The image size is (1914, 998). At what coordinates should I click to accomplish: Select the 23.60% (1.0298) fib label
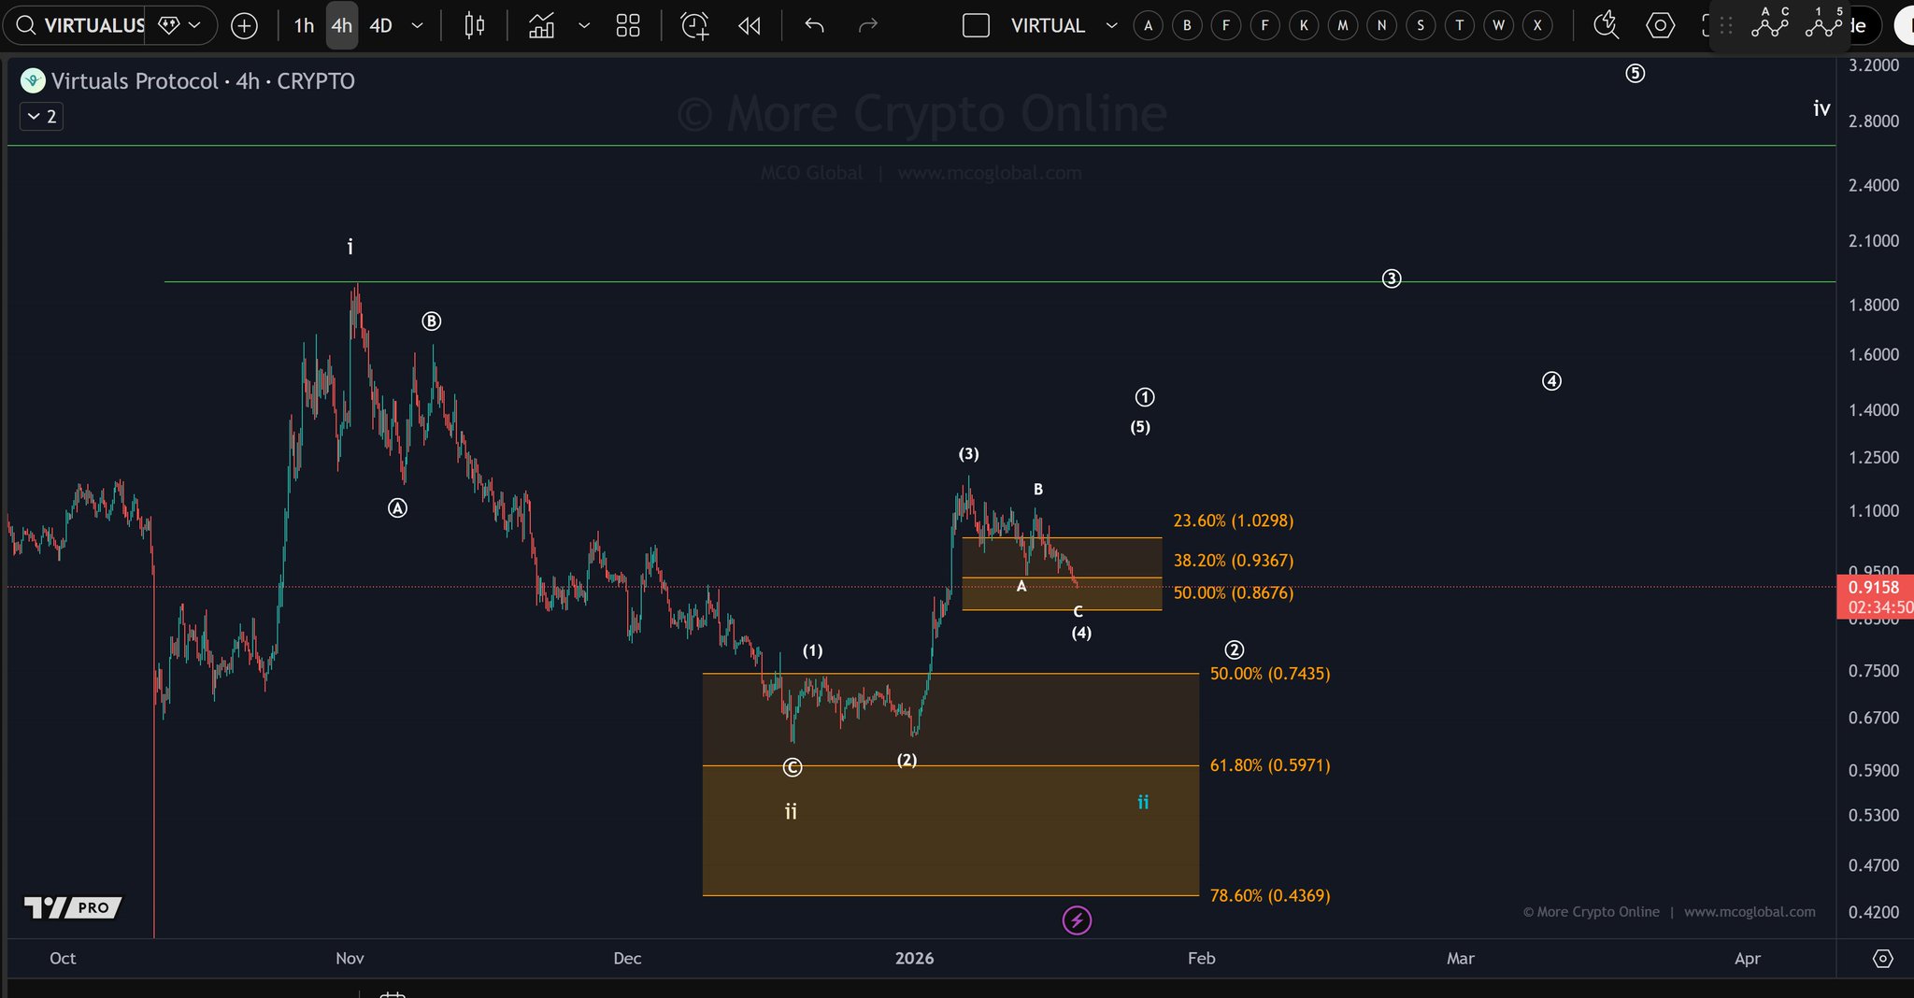tap(1234, 520)
